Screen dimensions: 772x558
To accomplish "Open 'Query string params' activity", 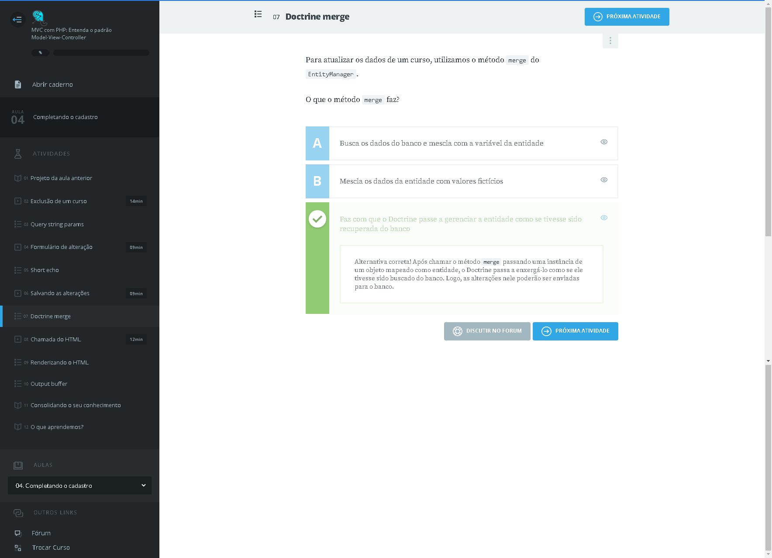I will point(57,224).
